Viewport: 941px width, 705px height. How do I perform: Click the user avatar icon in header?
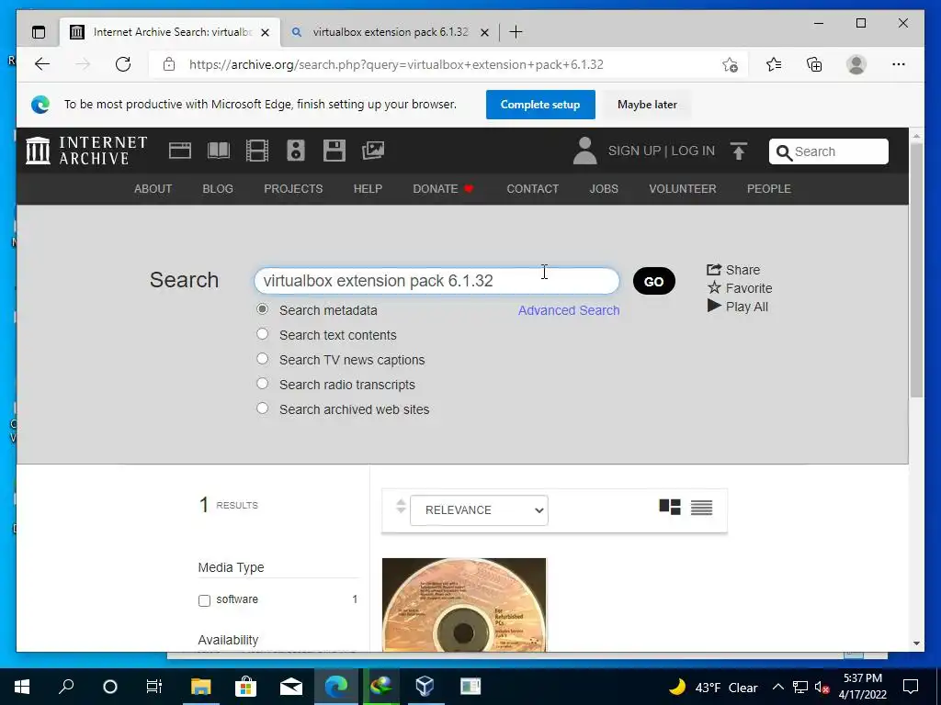pyautogui.click(x=584, y=151)
